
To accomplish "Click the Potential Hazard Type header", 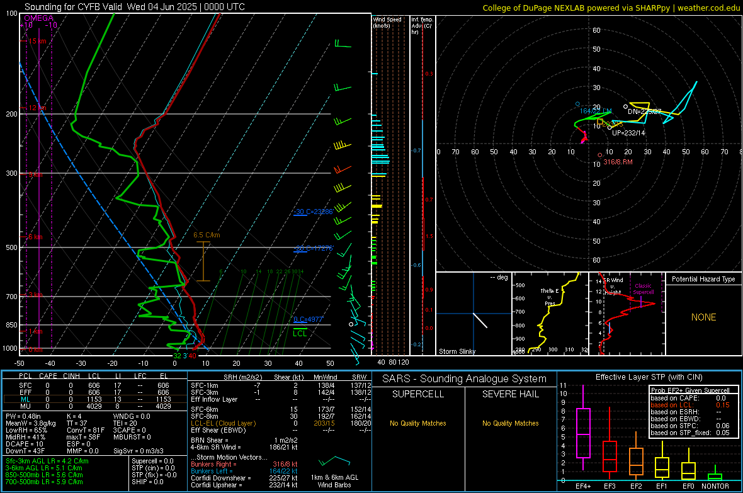I will click(x=704, y=279).
